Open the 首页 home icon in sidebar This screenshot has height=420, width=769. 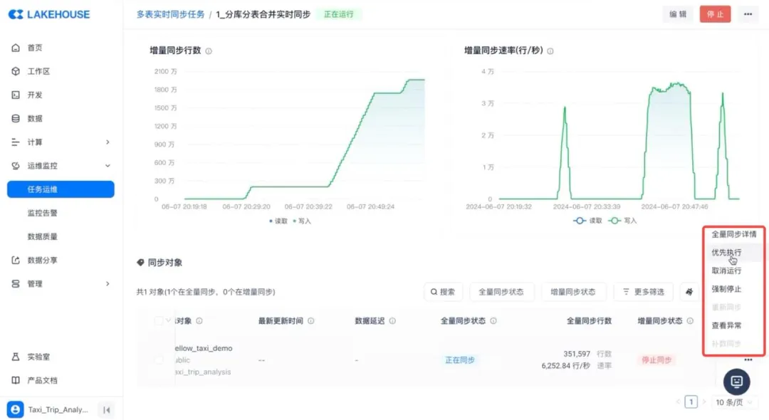[16, 48]
